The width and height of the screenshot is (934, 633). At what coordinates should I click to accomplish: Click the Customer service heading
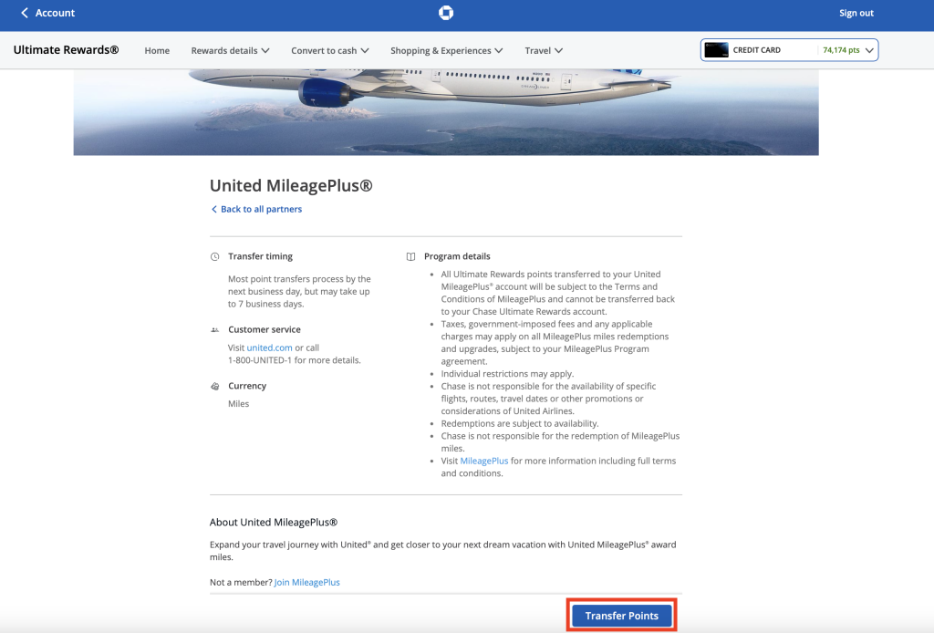click(265, 330)
